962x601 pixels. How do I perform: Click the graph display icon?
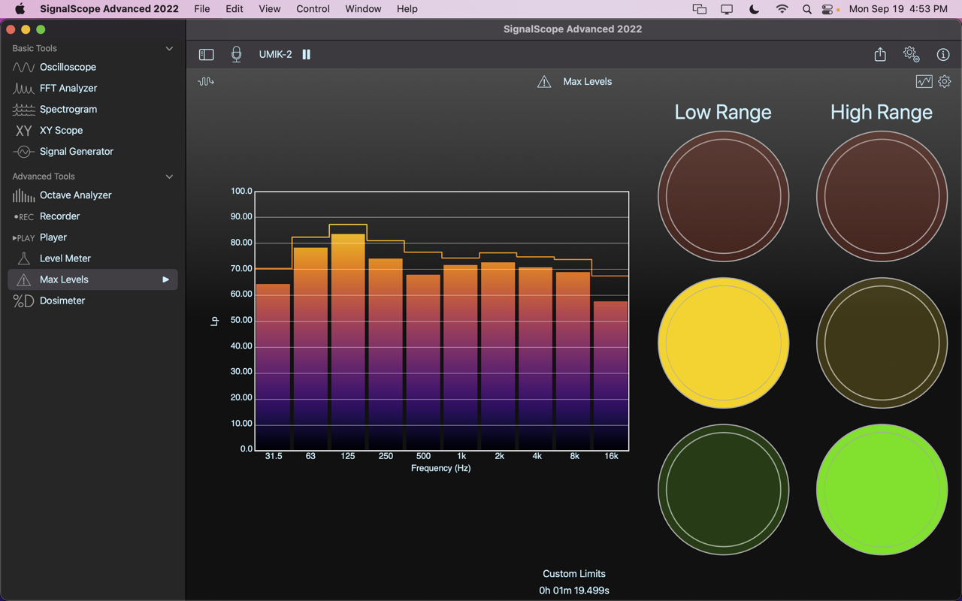[x=924, y=81]
